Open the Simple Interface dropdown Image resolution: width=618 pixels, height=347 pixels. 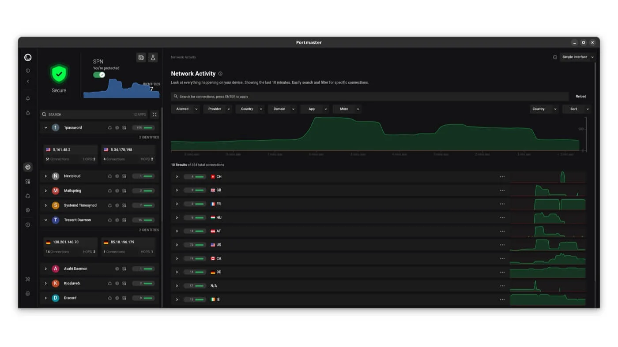click(577, 57)
